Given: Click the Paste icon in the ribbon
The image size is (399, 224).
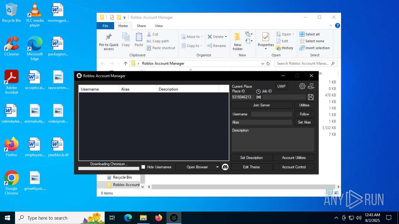Looking at the screenshot, I should coord(139,40).
